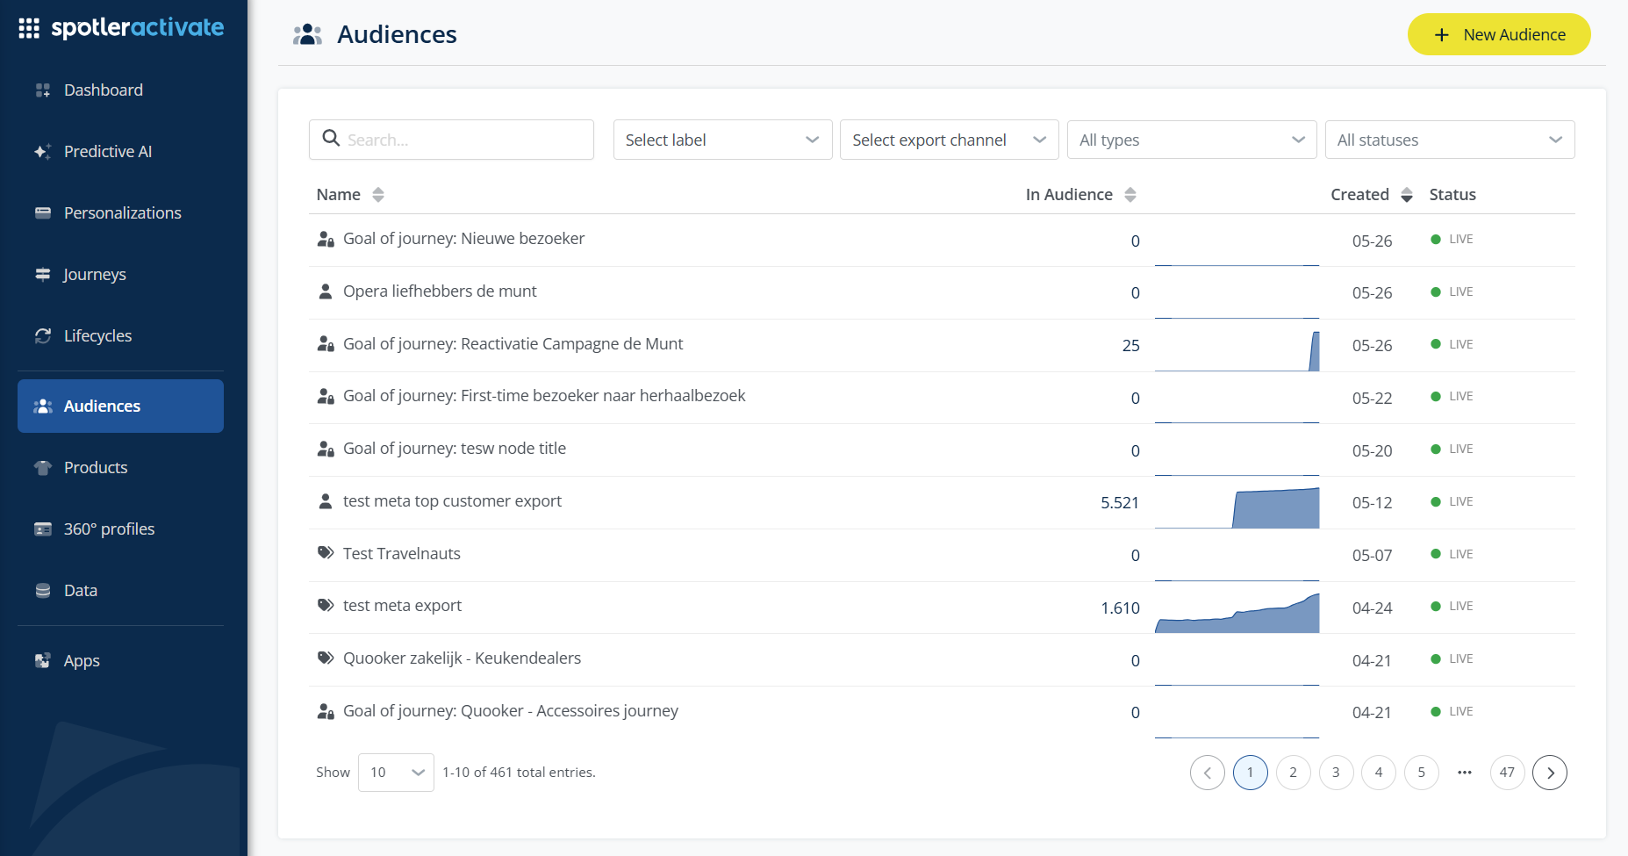Open Personalizations from the sidebar menu
This screenshot has height=856, width=1628.
[120, 213]
